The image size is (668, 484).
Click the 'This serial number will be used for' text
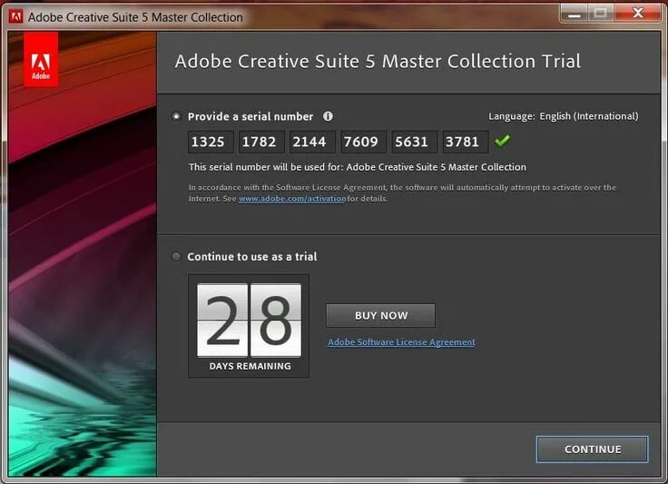tap(266, 167)
